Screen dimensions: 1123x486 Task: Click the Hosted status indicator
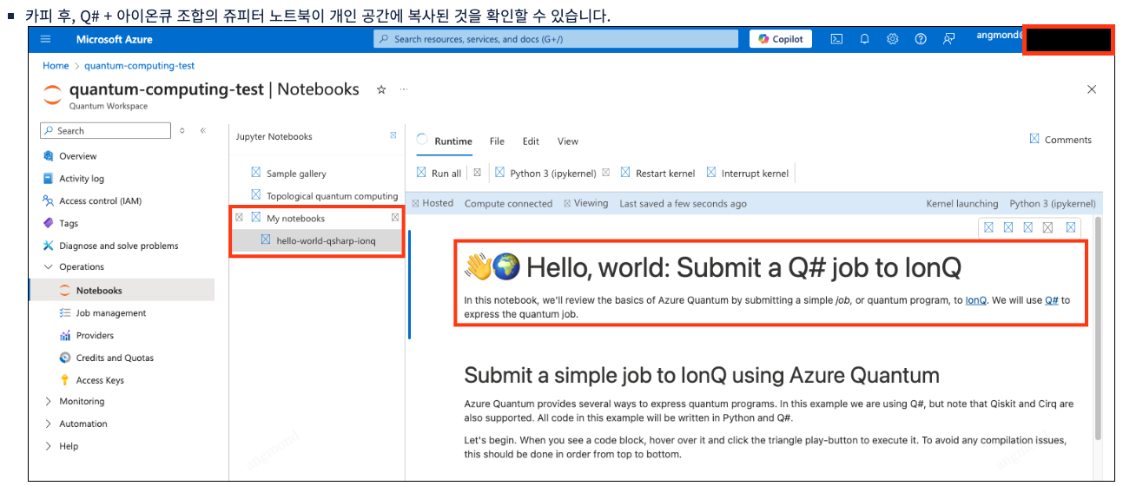tap(433, 203)
